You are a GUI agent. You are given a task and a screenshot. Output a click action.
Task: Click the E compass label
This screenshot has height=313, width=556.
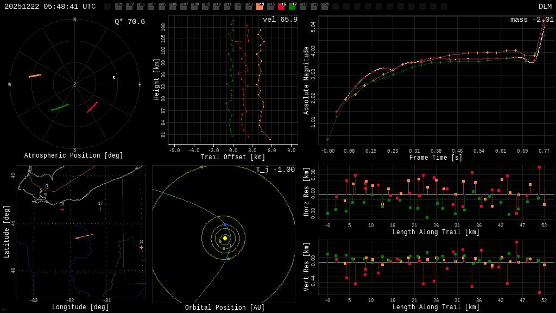click(140, 84)
